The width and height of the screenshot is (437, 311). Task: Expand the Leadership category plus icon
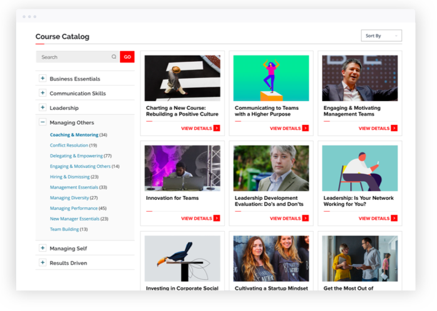pyautogui.click(x=42, y=107)
